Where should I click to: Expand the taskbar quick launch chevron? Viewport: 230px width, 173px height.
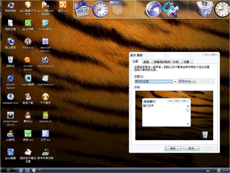pyautogui.click(x=40, y=170)
